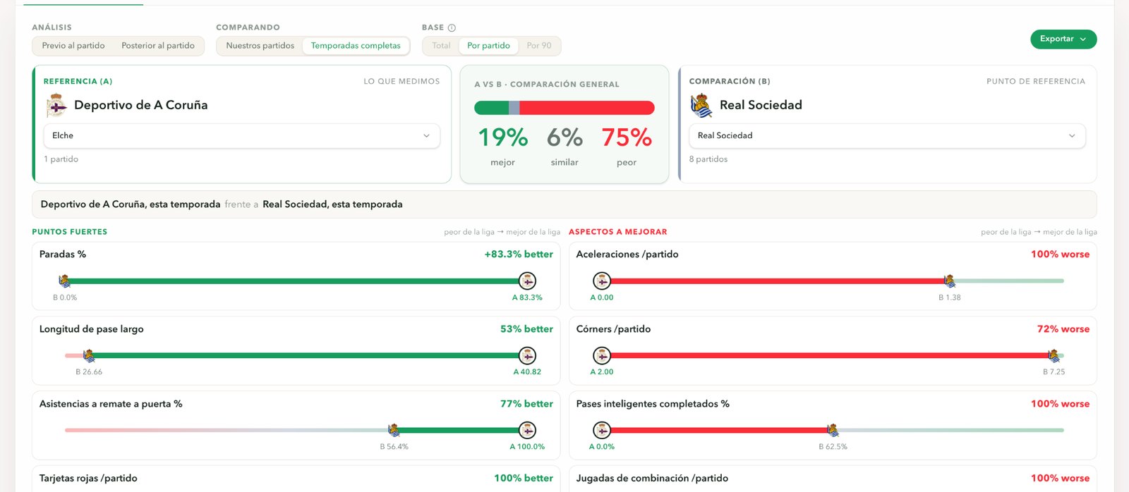
Task: Click the PUNTO DE REFERENCIA label
Action: (1036, 82)
